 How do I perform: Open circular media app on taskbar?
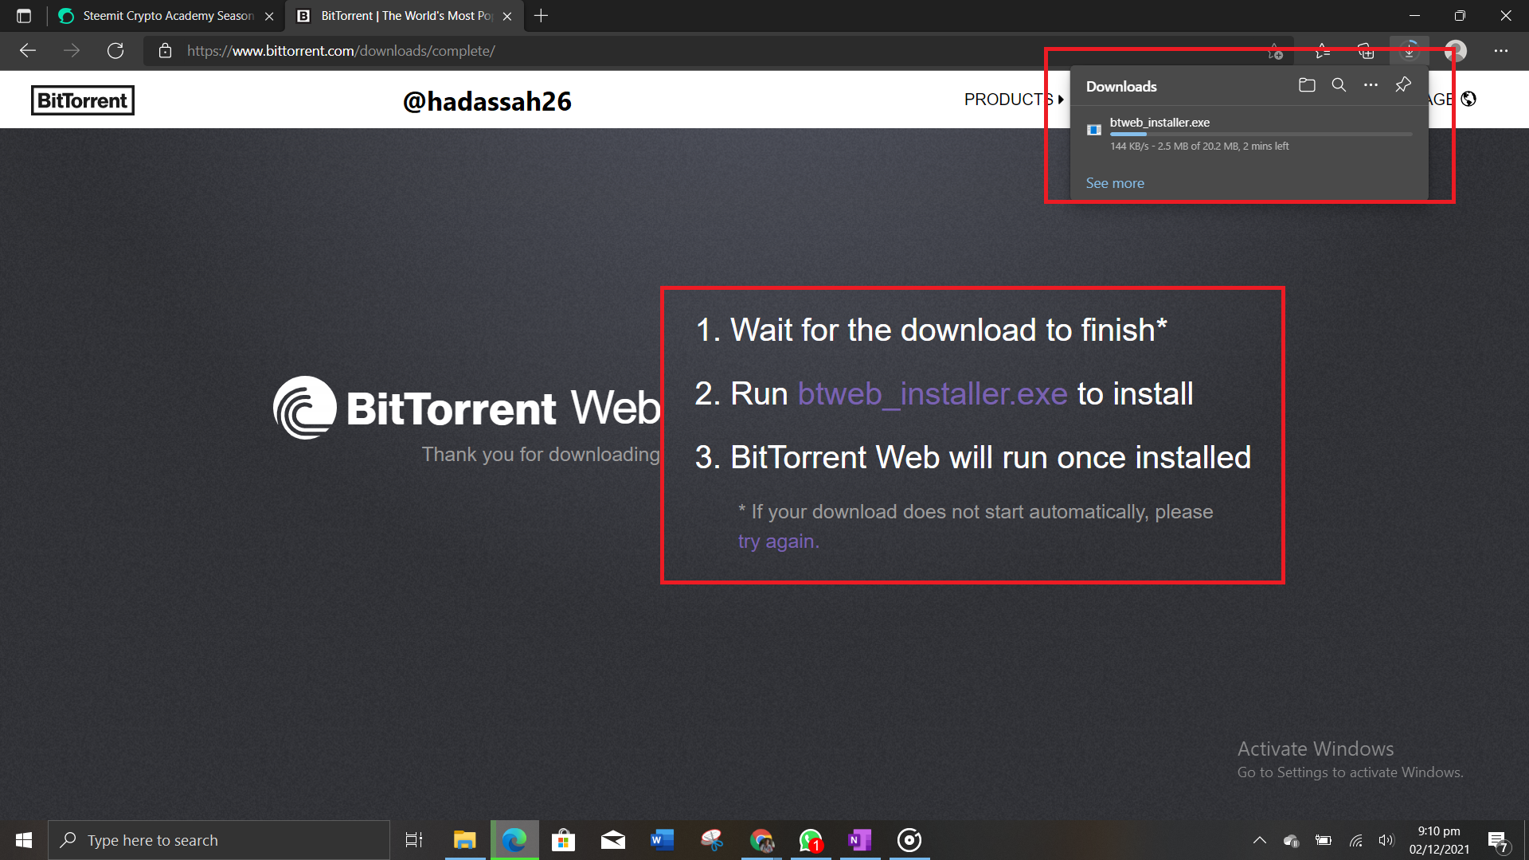909,840
